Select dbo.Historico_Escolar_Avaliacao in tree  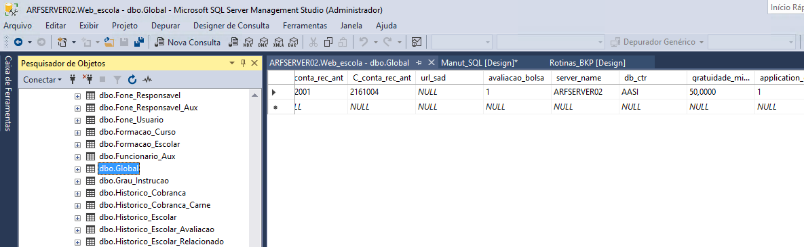coord(157,229)
